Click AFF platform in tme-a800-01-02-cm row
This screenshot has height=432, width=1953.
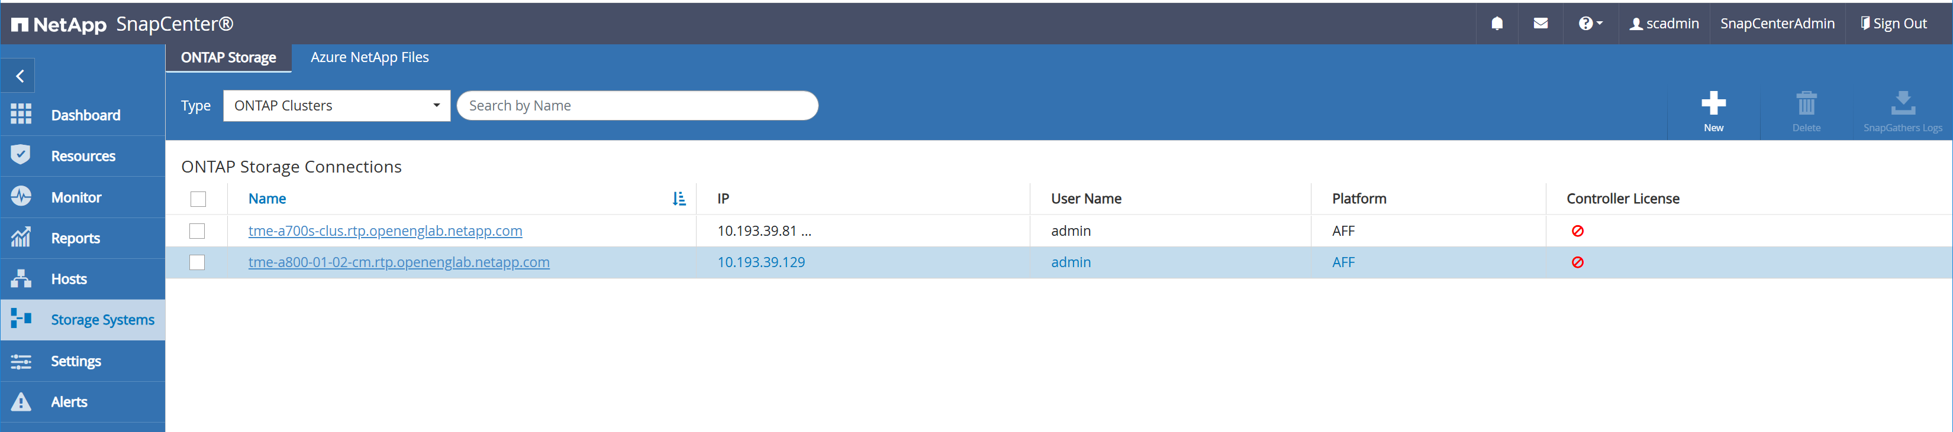coord(1343,262)
